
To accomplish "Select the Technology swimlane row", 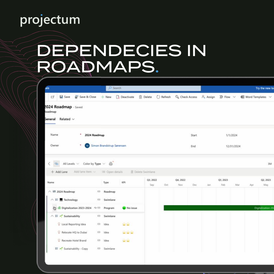I will coord(96,200).
